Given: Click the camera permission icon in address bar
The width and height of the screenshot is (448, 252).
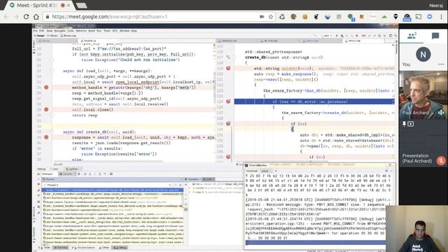Looking at the screenshot, I should 261,17.
